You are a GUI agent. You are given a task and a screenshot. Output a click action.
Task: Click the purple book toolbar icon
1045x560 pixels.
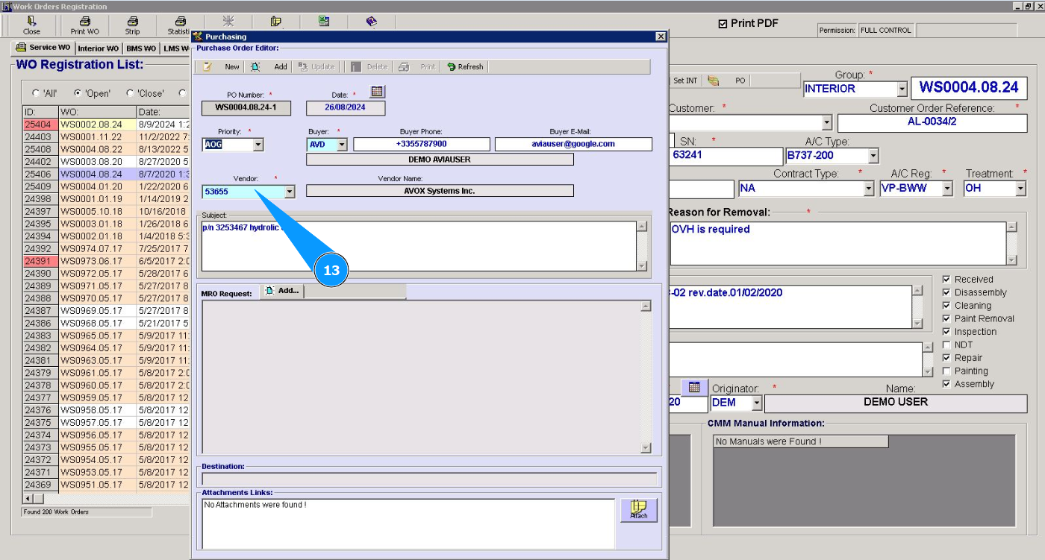(371, 22)
